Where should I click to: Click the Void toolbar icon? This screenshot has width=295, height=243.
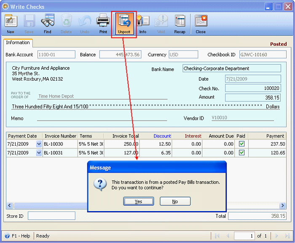coord(161,21)
